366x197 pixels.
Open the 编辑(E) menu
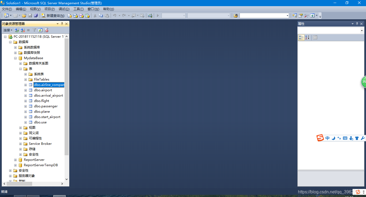(21, 9)
